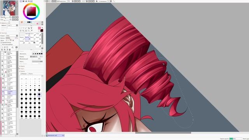Select the Заливка bucket preset

tap(22, 42)
